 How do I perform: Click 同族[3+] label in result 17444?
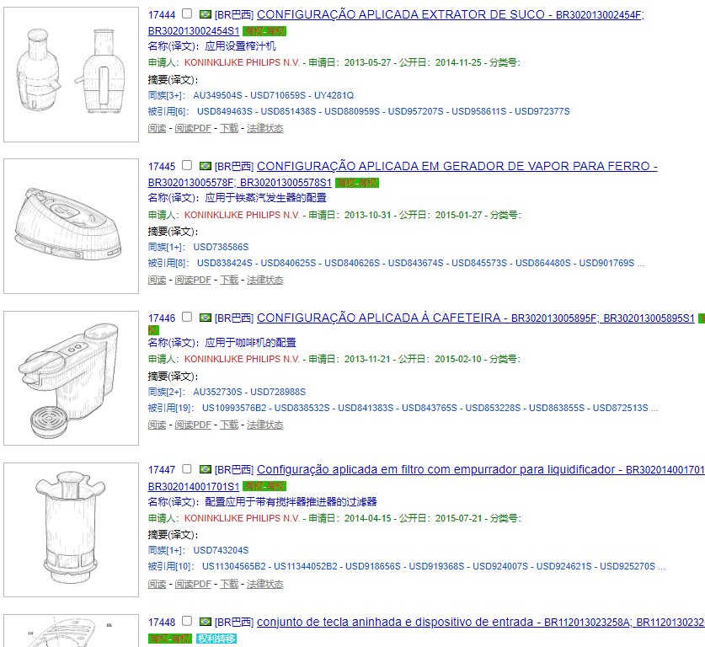166,95
